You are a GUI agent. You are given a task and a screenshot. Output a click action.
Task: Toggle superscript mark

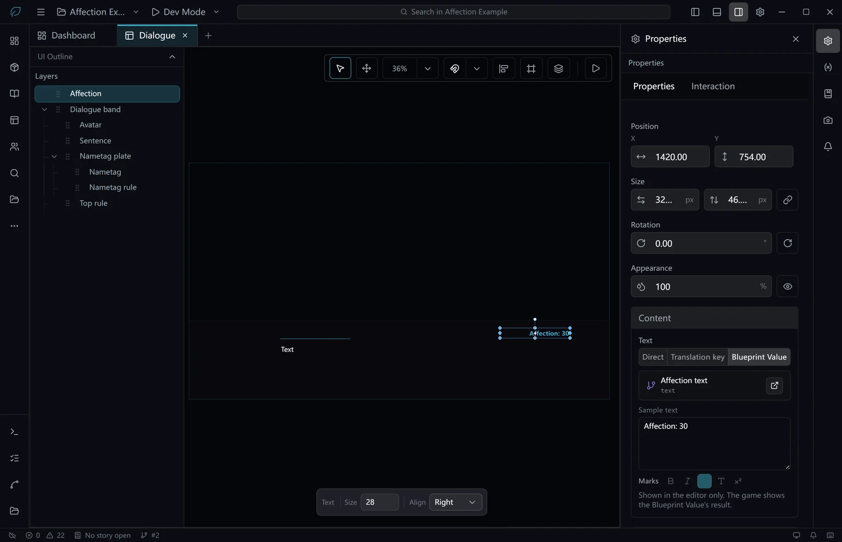click(738, 481)
